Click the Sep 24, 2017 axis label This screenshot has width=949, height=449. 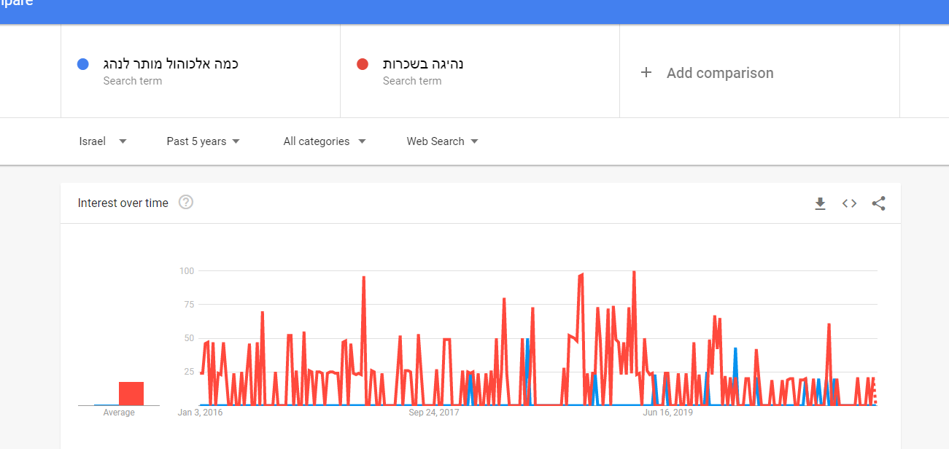(x=434, y=413)
